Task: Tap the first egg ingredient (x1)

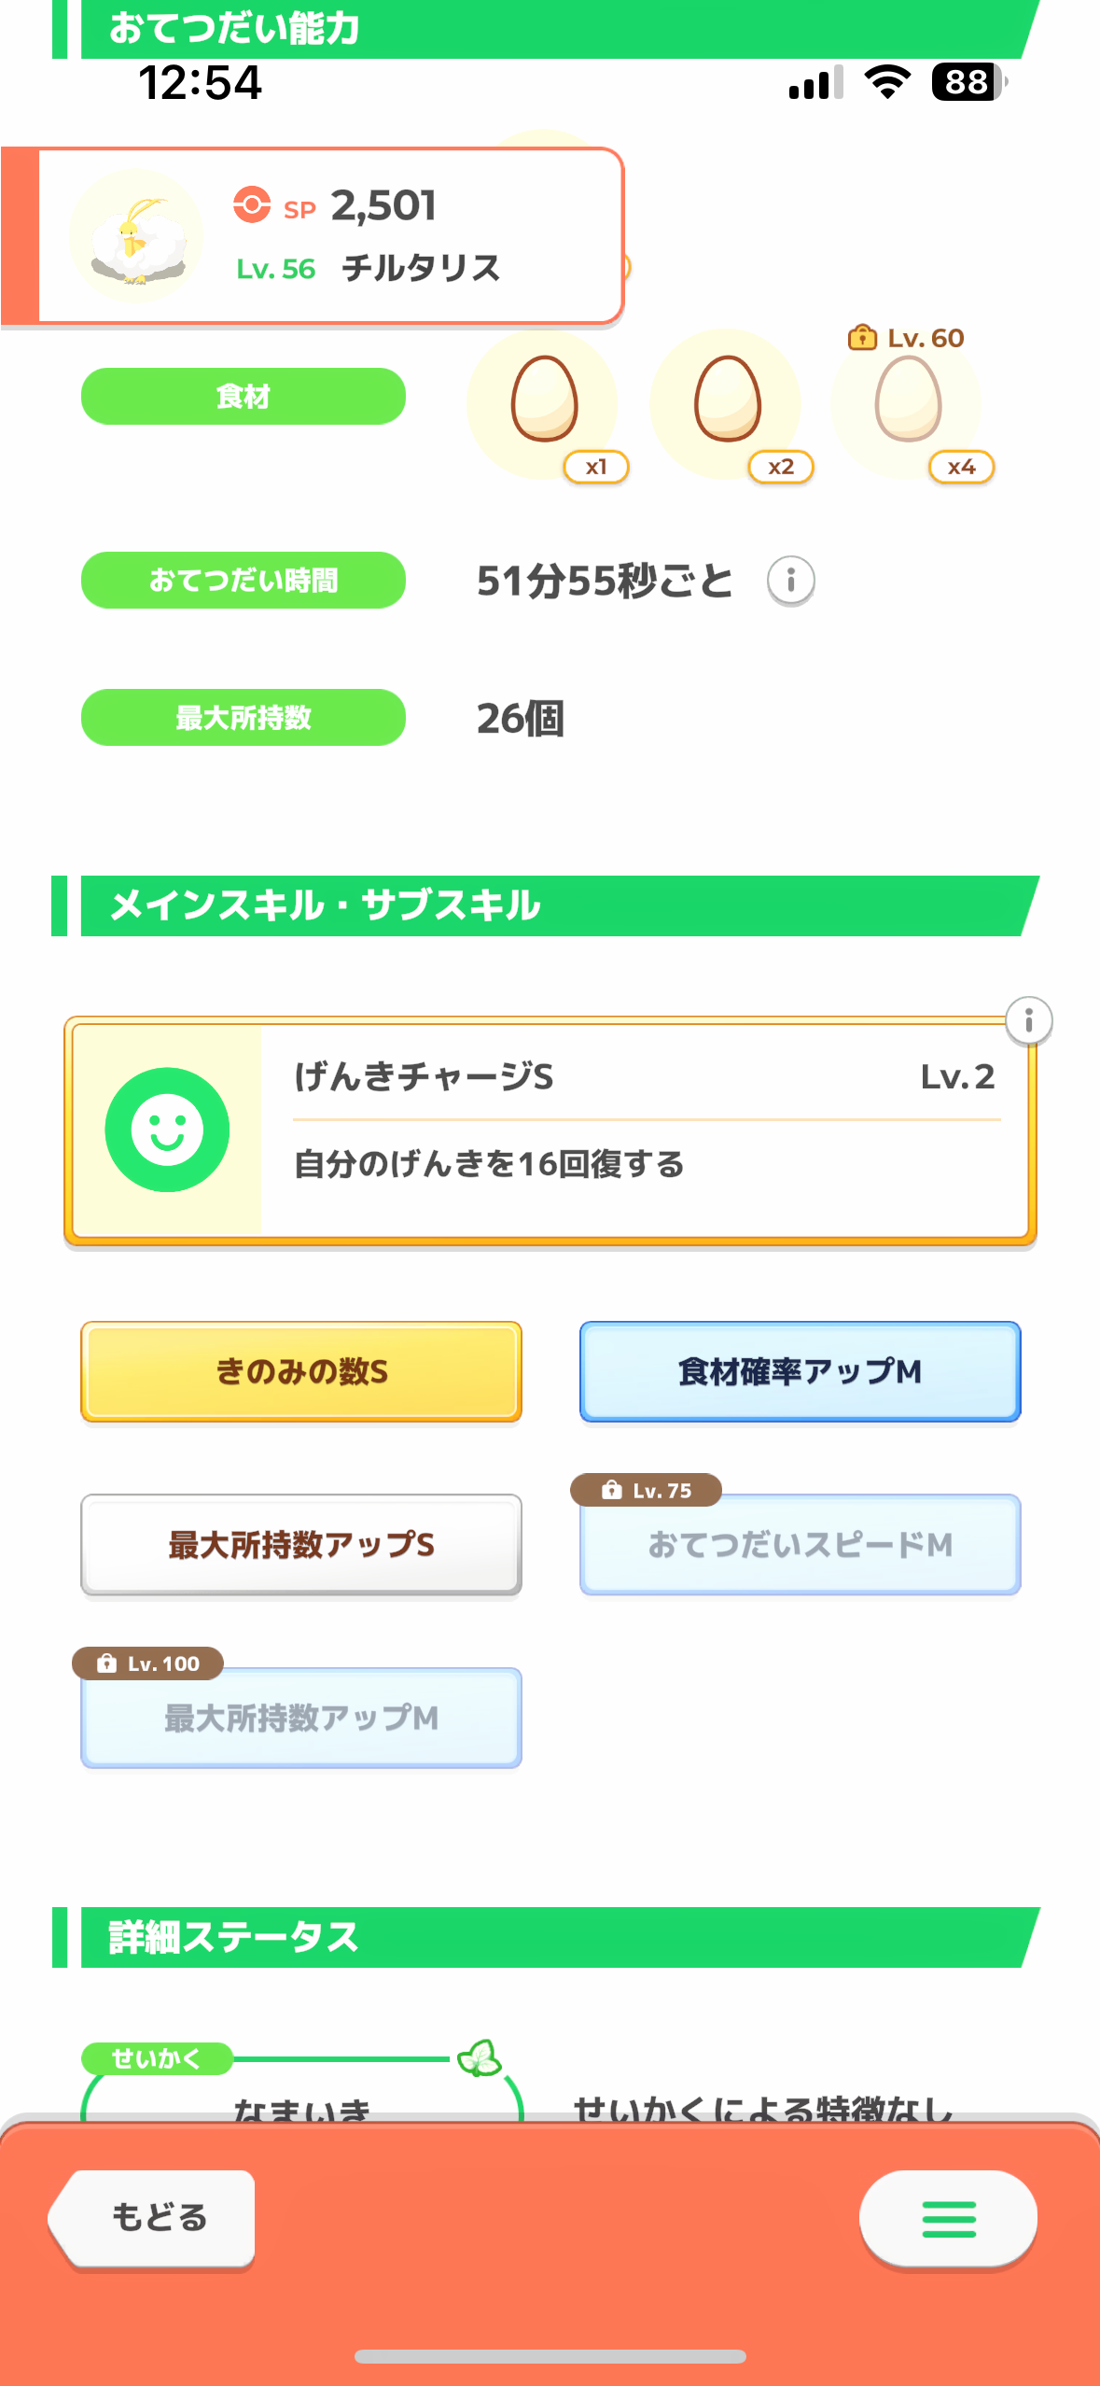Action: 544,400
